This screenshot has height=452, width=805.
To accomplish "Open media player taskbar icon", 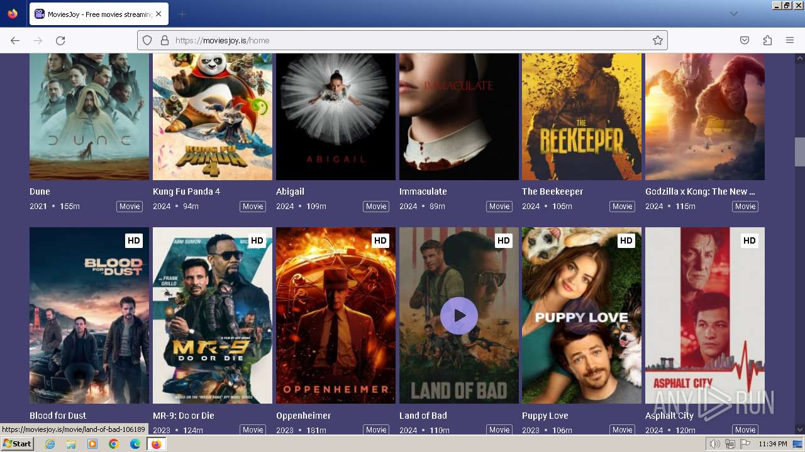I will (x=92, y=444).
